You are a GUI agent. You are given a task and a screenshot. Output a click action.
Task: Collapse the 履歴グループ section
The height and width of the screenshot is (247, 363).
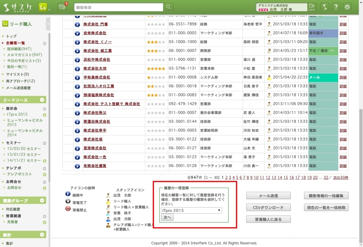click(42, 200)
